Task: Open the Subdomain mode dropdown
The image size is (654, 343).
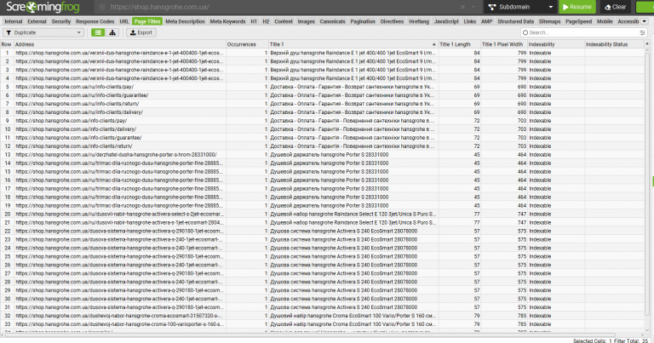Action: [x=520, y=7]
